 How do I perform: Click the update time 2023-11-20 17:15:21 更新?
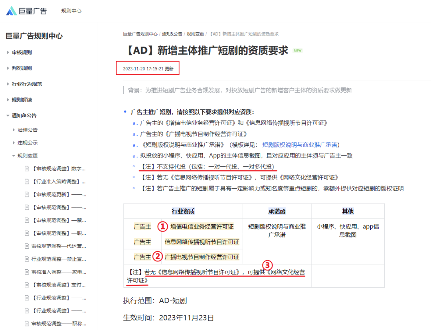pyautogui.click(x=148, y=69)
